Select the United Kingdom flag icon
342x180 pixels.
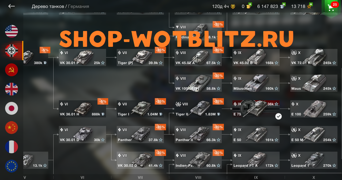pyautogui.click(x=12, y=89)
